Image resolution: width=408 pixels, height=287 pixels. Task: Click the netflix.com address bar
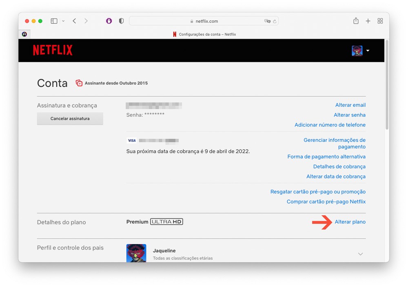coord(204,21)
